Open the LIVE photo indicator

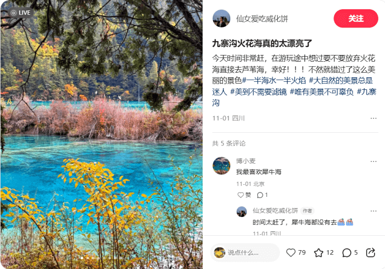pyautogui.click(x=21, y=13)
